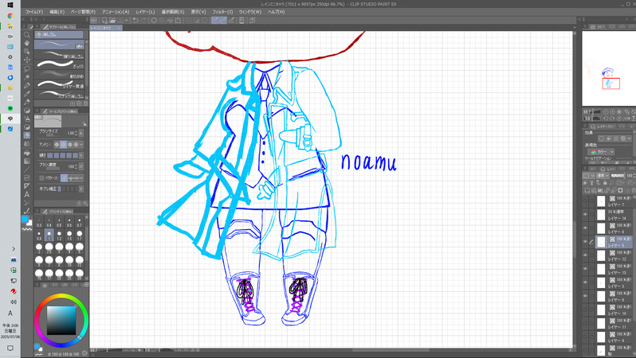Open the ファイル(F) menu
Screen dimensions: 636x358
pos(34,12)
